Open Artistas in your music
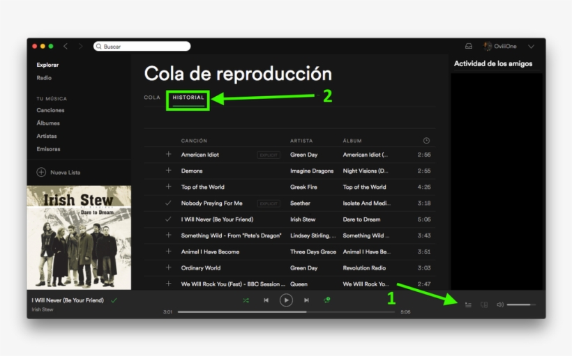572x356 pixels. tap(47, 136)
